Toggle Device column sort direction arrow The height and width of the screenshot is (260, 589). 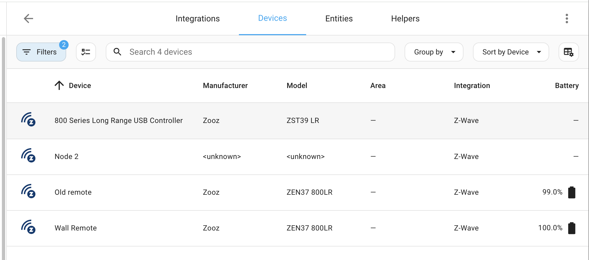[59, 85]
